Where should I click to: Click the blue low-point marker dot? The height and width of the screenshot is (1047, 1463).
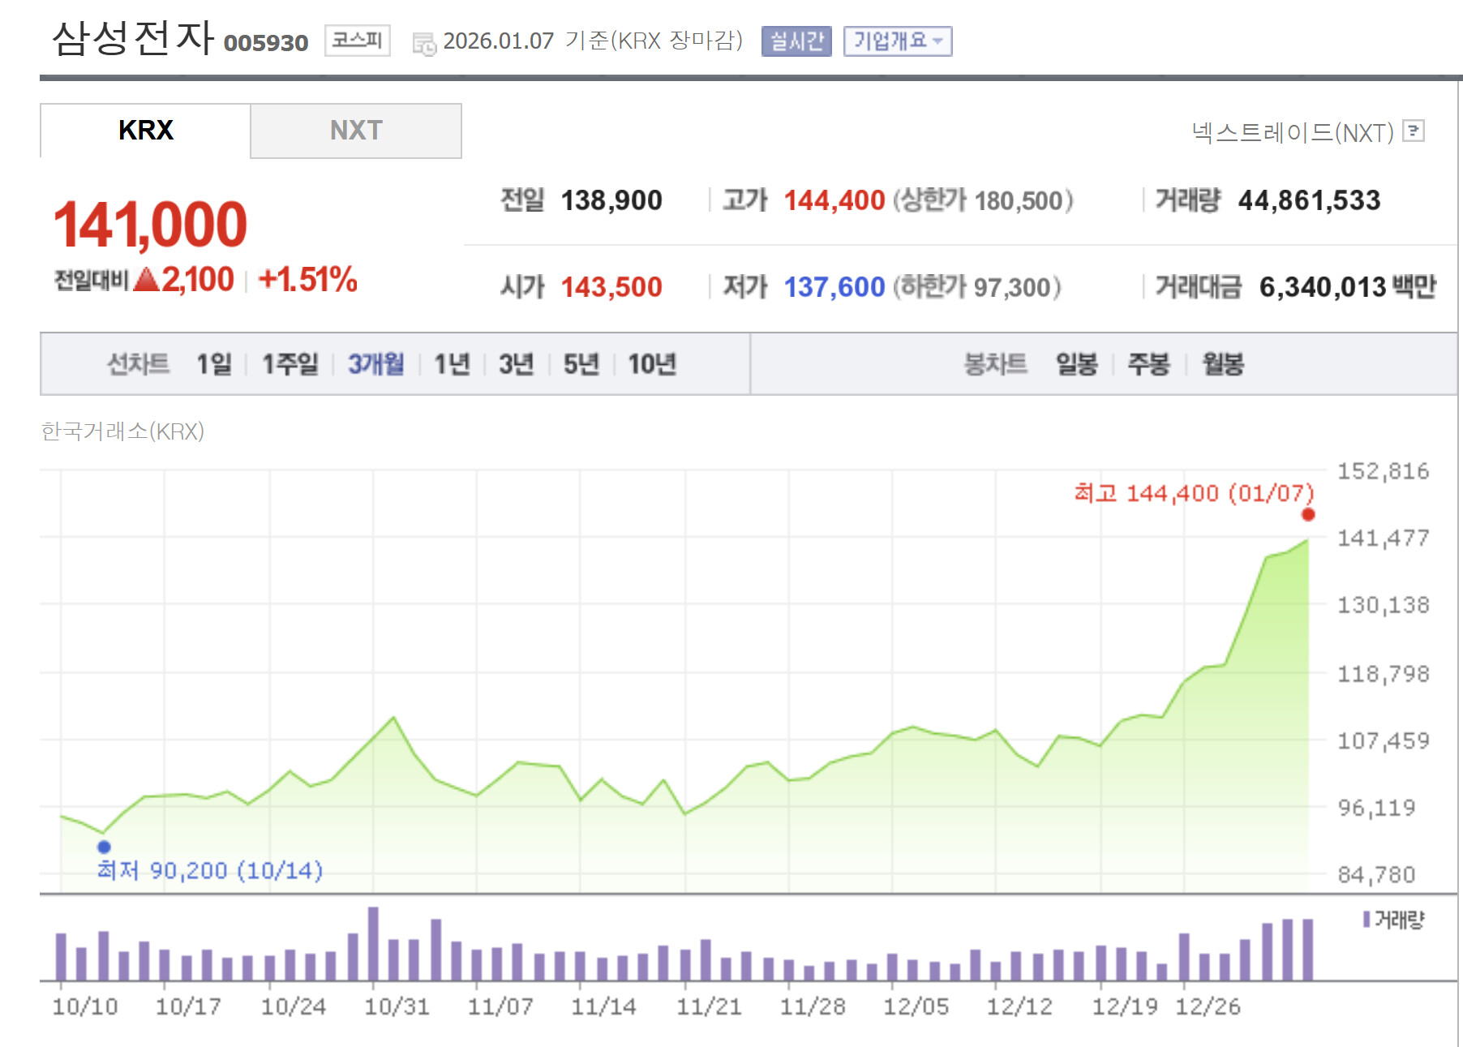coord(104,847)
